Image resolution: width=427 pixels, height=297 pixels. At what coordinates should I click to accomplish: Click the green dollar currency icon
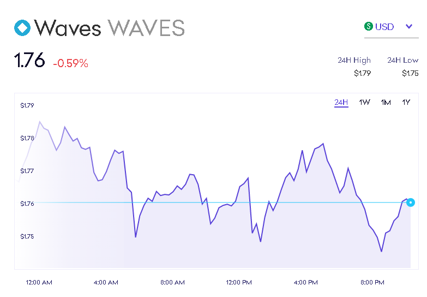369,26
